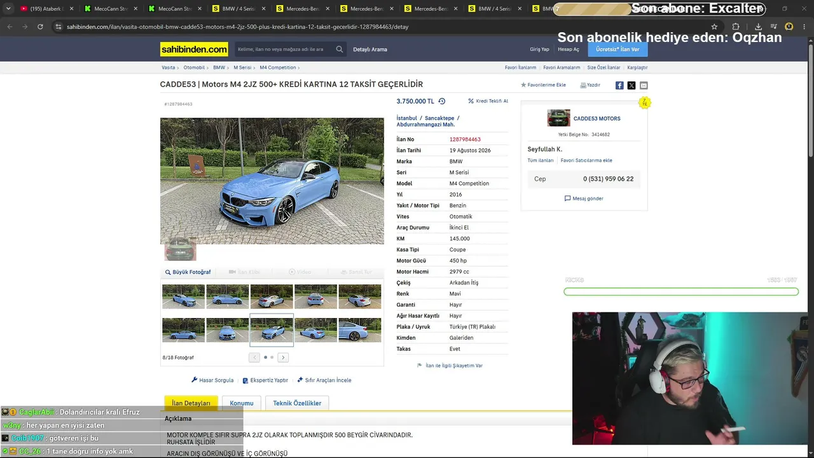The width and height of the screenshot is (814, 458).
Task: Click Hasar Sorgula link
Action: pyautogui.click(x=212, y=380)
